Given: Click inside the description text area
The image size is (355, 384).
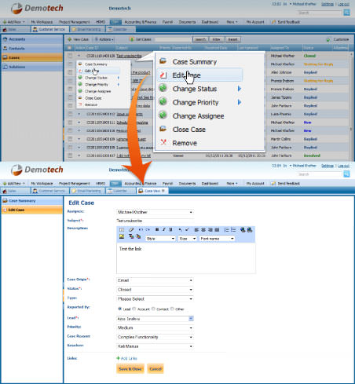Looking at the screenshot, I should pyautogui.click(x=186, y=258).
